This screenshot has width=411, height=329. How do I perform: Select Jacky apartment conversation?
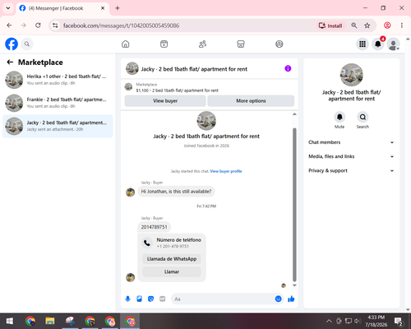[58, 126]
